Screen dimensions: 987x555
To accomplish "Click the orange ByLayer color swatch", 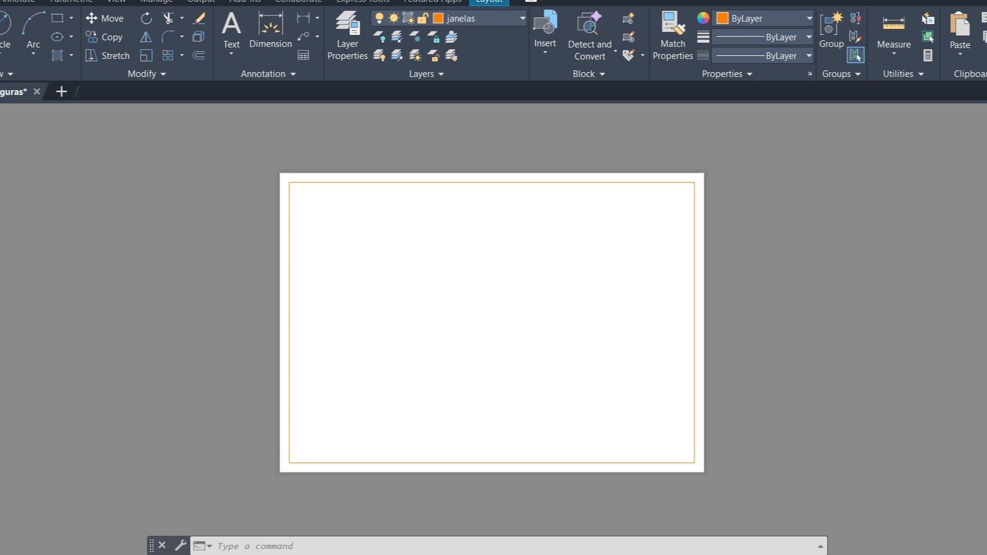I will click(x=722, y=18).
